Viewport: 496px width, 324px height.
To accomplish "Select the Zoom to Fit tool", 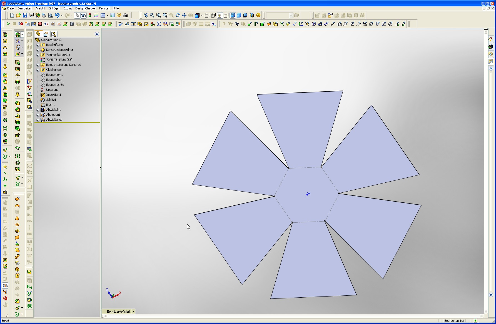I will [x=152, y=16].
